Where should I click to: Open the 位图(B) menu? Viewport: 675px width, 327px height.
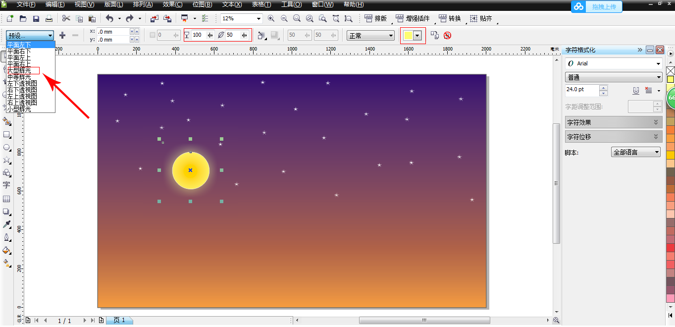point(202,4)
